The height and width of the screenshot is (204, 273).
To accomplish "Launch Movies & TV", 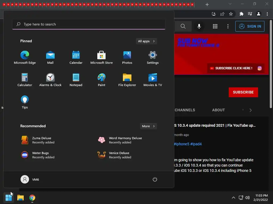I will click(153, 80).
